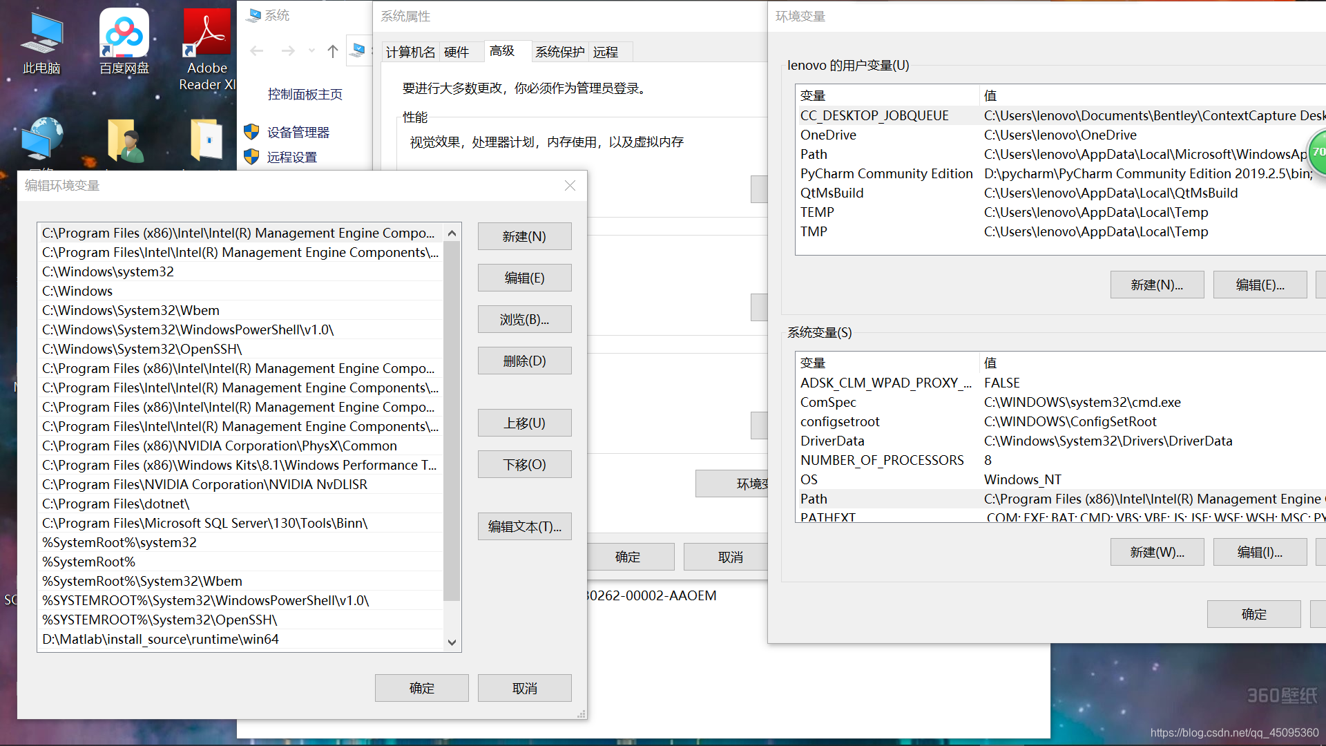This screenshot has height=746, width=1326.
Task: Click 编辑文本(T)... button
Action: click(524, 526)
